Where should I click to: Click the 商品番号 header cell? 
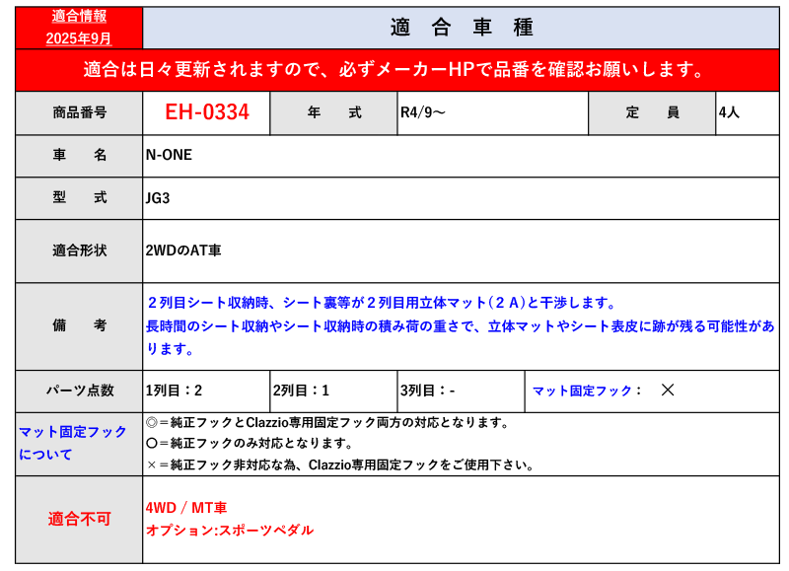click(x=80, y=112)
